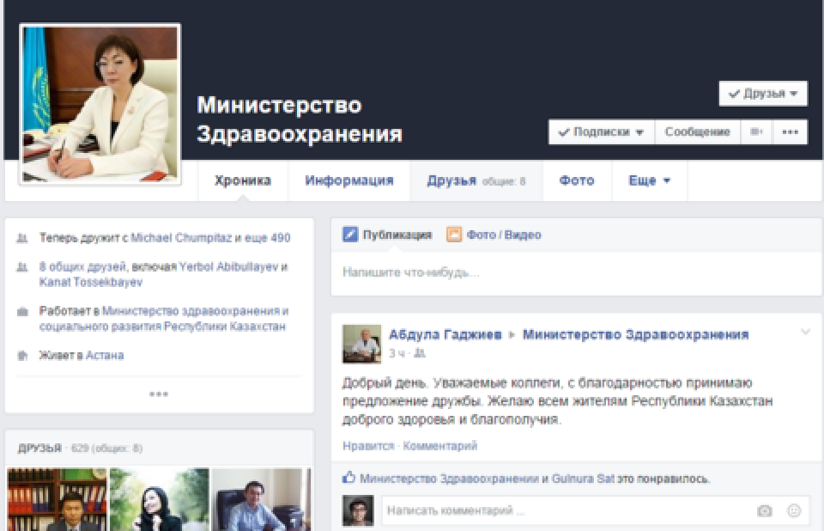Viewport: 824px width, 531px height.
Task: Open Kanat Tossekbayev profile link
Action: (91, 282)
